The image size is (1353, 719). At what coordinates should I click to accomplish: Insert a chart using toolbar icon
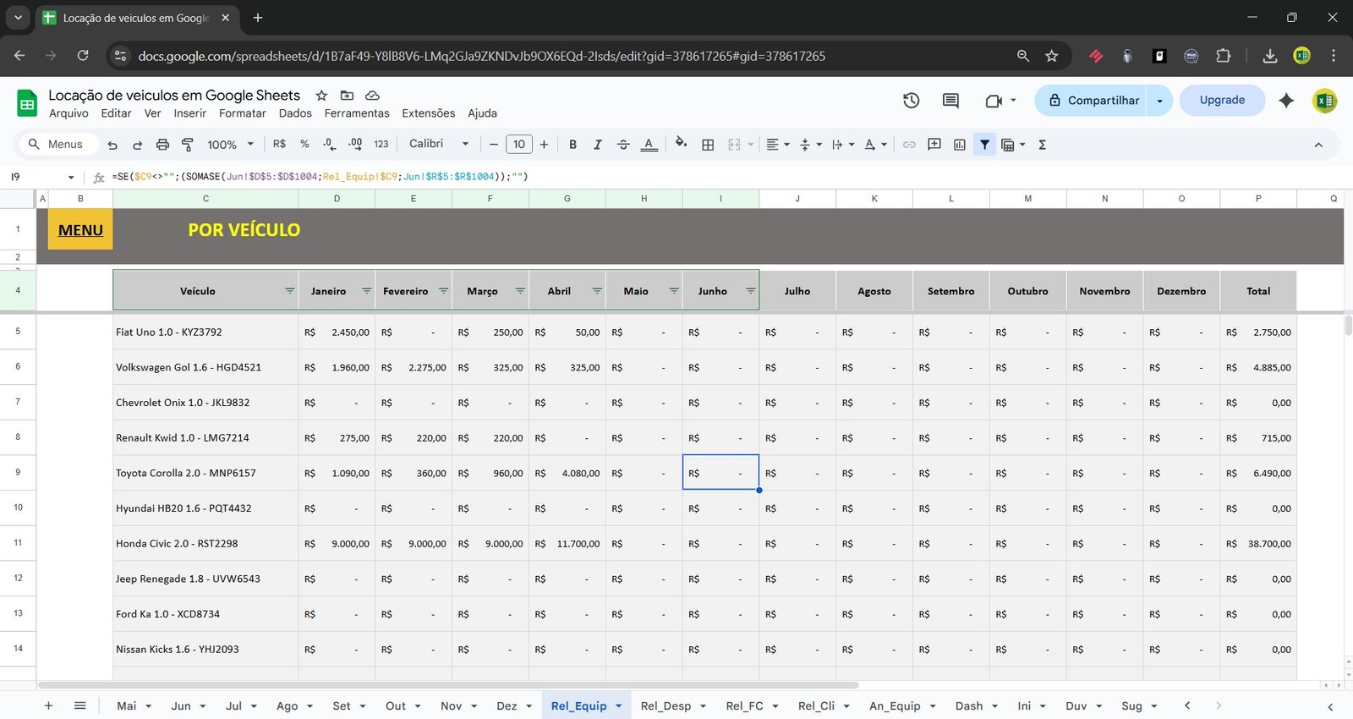(x=959, y=145)
